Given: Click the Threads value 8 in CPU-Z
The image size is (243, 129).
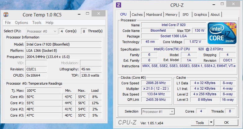Looking at the screenshot, I should point(230,111).
